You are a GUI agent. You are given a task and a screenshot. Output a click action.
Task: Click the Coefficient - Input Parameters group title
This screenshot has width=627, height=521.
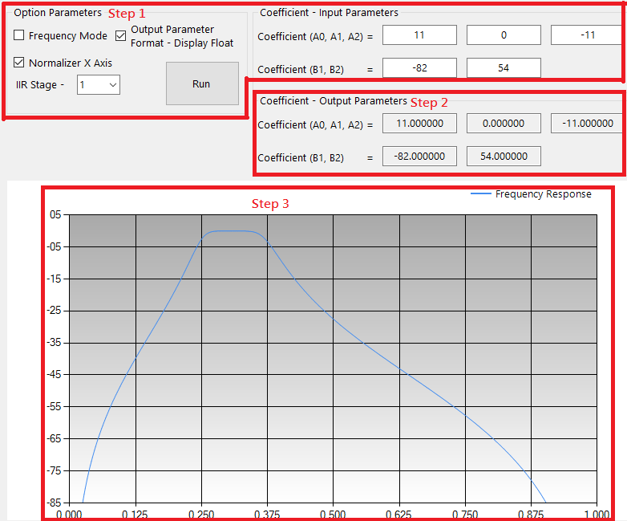tap(329, 13)
